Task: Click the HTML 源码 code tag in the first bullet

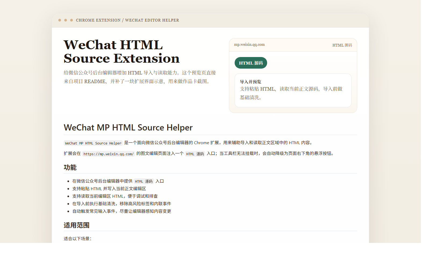Action: click(144, 181)
